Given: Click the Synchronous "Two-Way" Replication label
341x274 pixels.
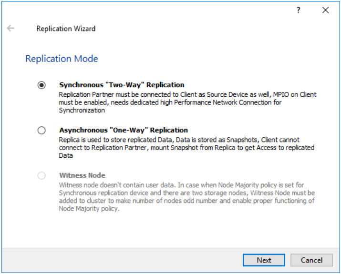Looking at the screenshot, I should (122, 85).
